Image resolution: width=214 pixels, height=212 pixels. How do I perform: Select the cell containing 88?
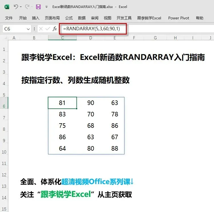point(115,148)
